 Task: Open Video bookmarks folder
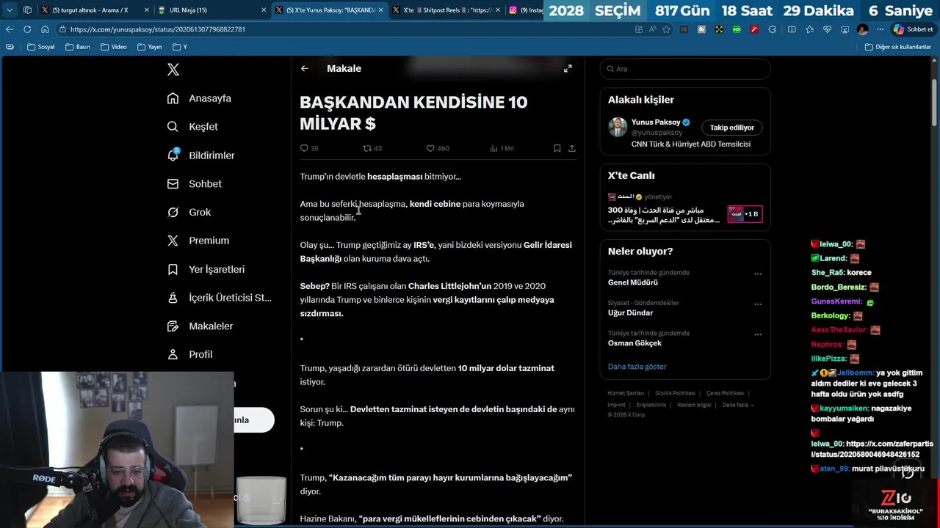pyautogui.click(x=114, y=47)
